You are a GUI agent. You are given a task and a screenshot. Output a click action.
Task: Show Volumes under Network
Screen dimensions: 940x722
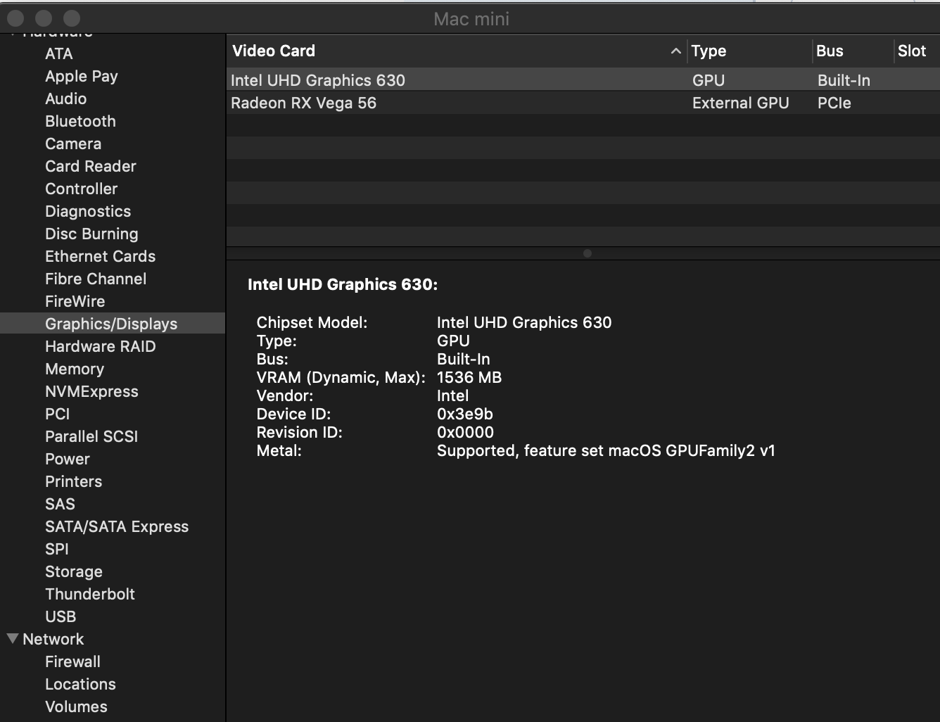pos(76,707)
